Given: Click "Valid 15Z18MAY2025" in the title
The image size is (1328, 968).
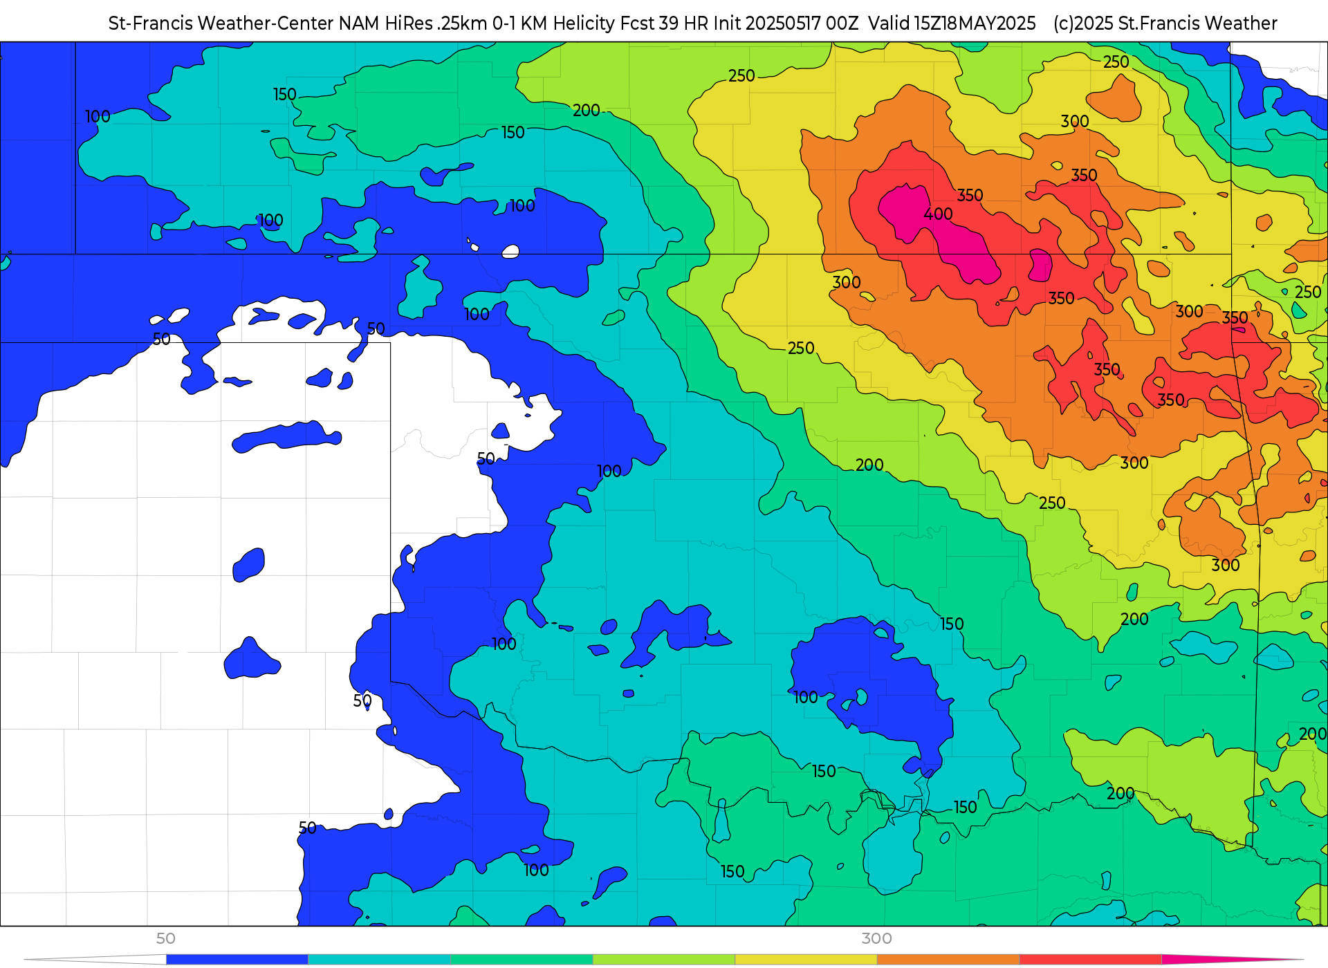Looking at the screenshot, I should 952,24.
